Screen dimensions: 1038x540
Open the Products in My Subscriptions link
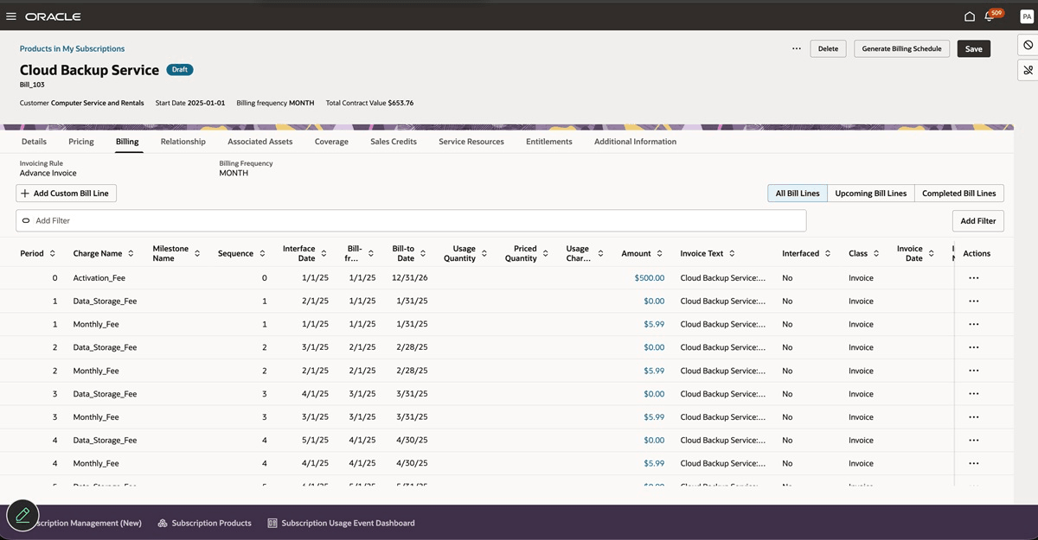72,49
